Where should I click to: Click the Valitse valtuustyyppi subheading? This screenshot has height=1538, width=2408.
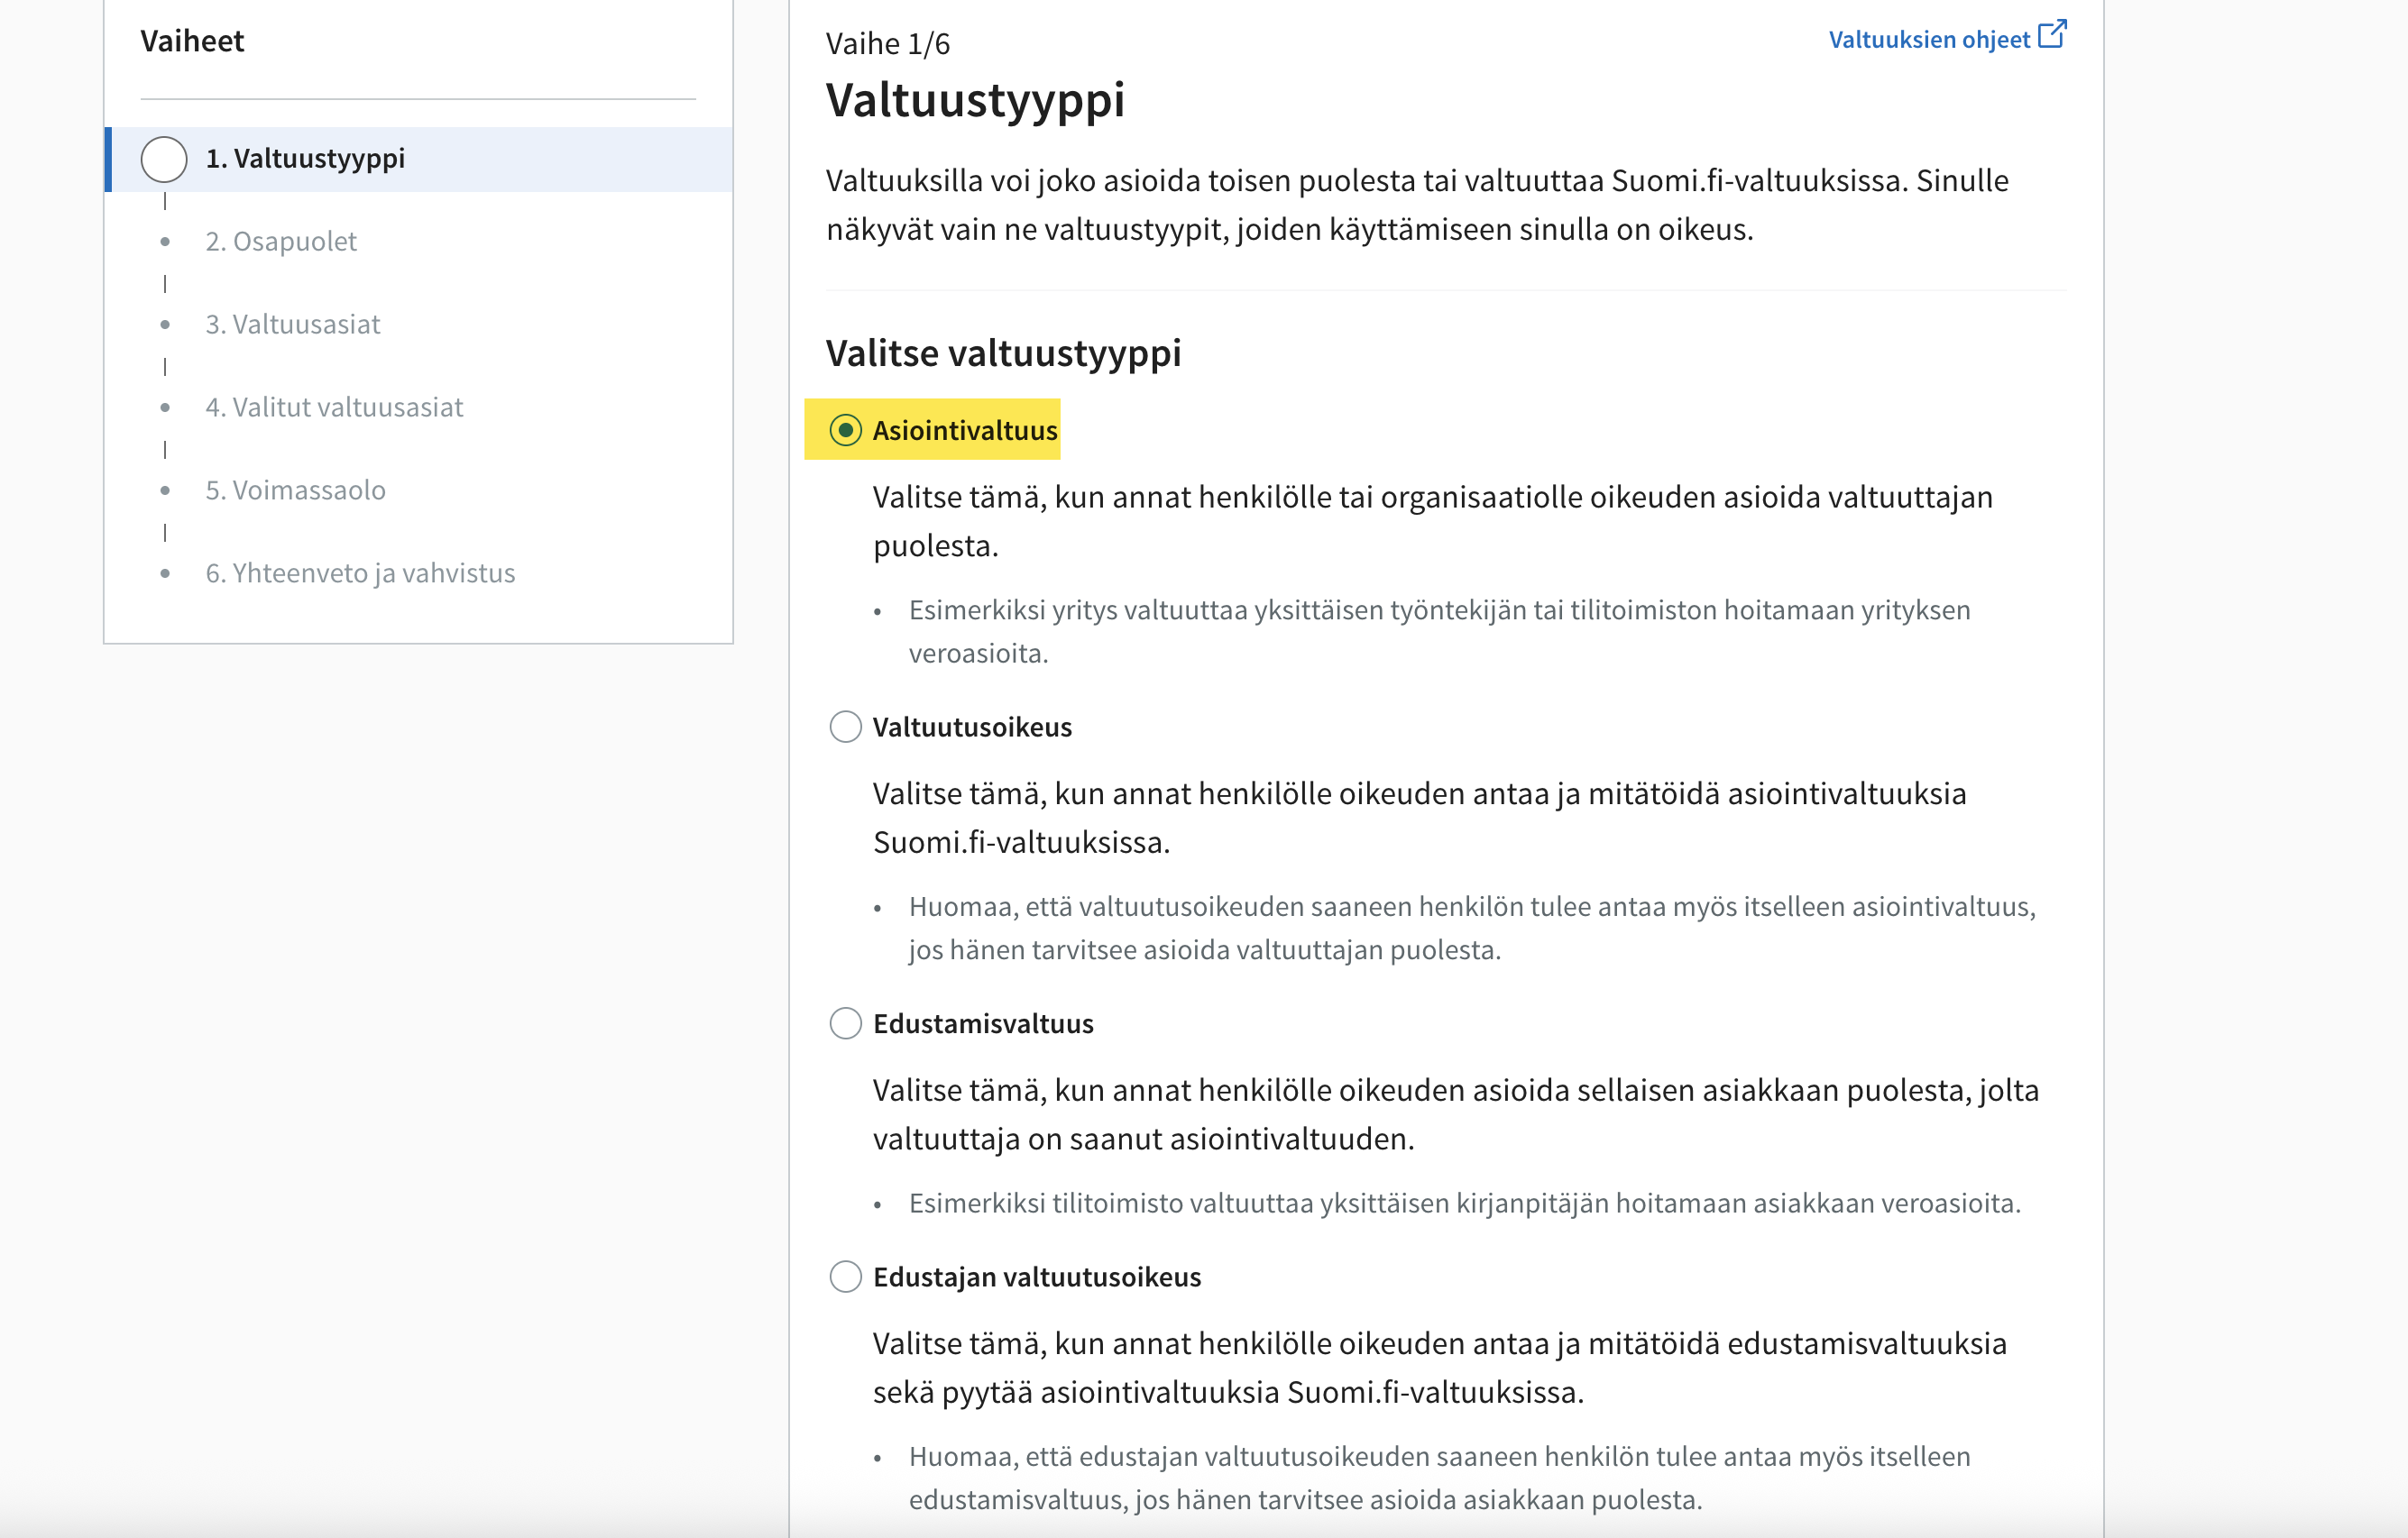(x=1003, y=352)
